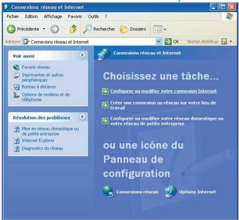Open the Edition menu

tap(31, 17)
